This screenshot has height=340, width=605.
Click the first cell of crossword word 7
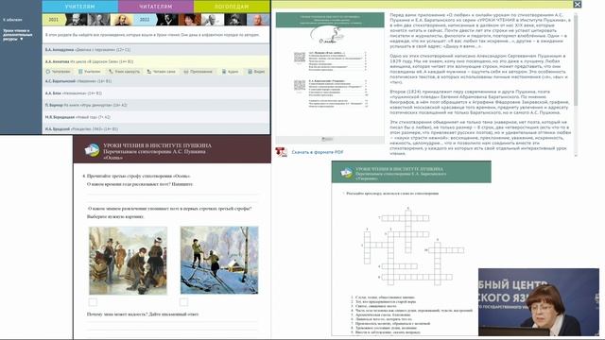tap(385, 218)
